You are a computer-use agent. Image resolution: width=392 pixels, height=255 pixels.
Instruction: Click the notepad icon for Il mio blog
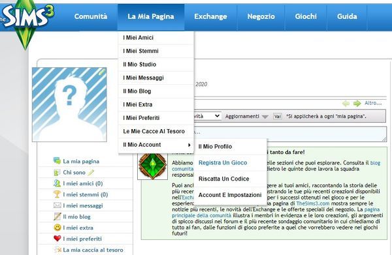tap(57, 217)
